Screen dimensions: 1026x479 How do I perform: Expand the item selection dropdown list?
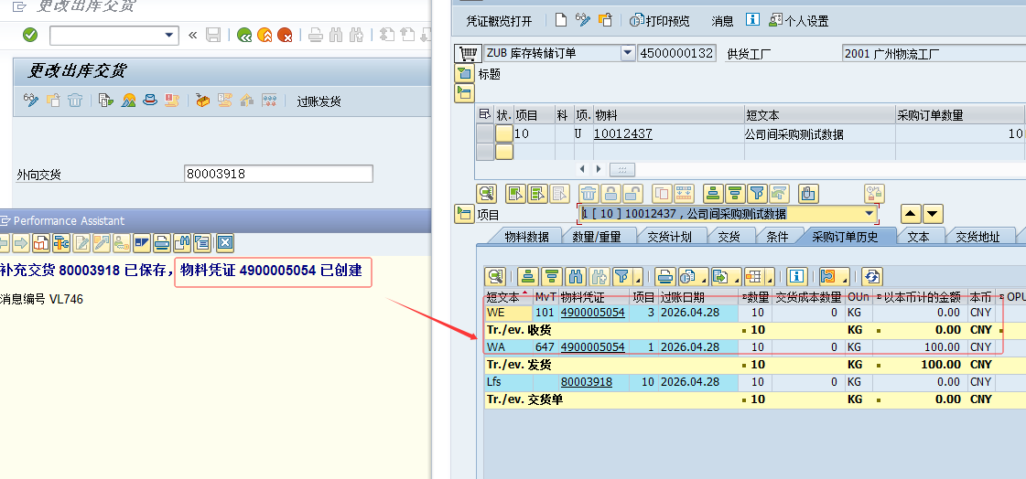[869, 214]
